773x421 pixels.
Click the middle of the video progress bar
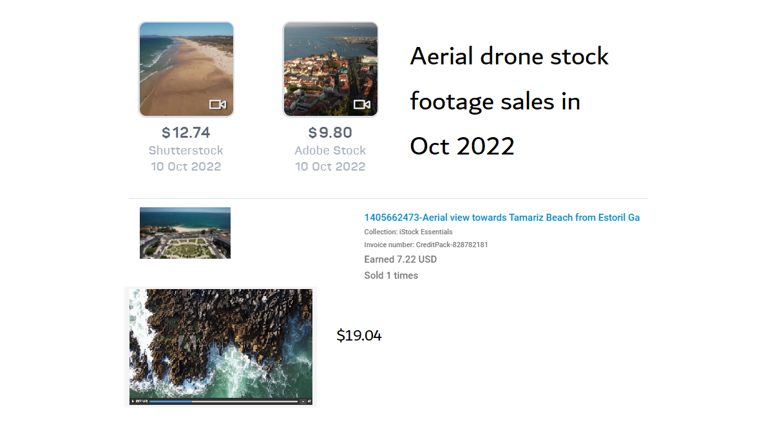(x=224, y=401)
